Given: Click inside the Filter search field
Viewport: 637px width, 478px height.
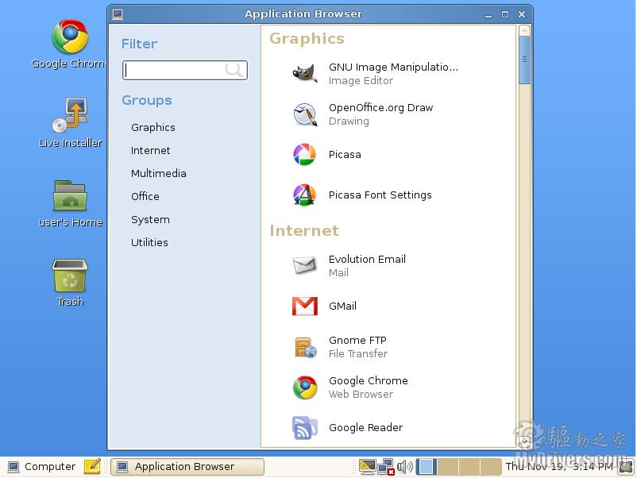Looking at the screenshot, I should click(x=185, y=70).
